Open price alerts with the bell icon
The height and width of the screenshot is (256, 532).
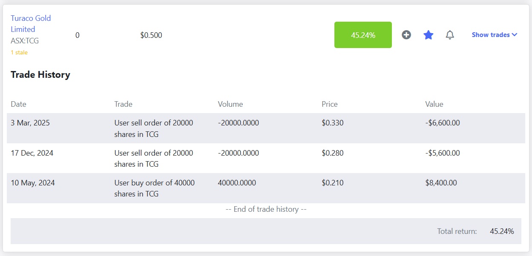[x=450, y=35]
